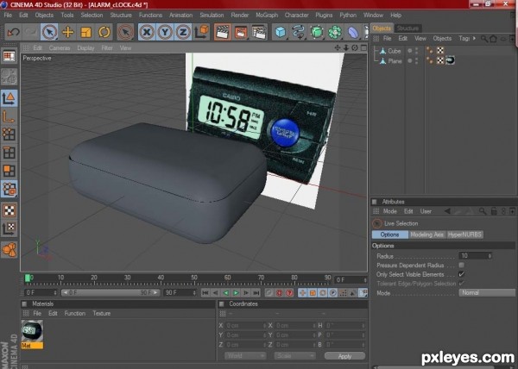The width and height of the screenshot is (518, 369).
Task: Toggle the Z axis lock
Action: (x=183, y=32)
